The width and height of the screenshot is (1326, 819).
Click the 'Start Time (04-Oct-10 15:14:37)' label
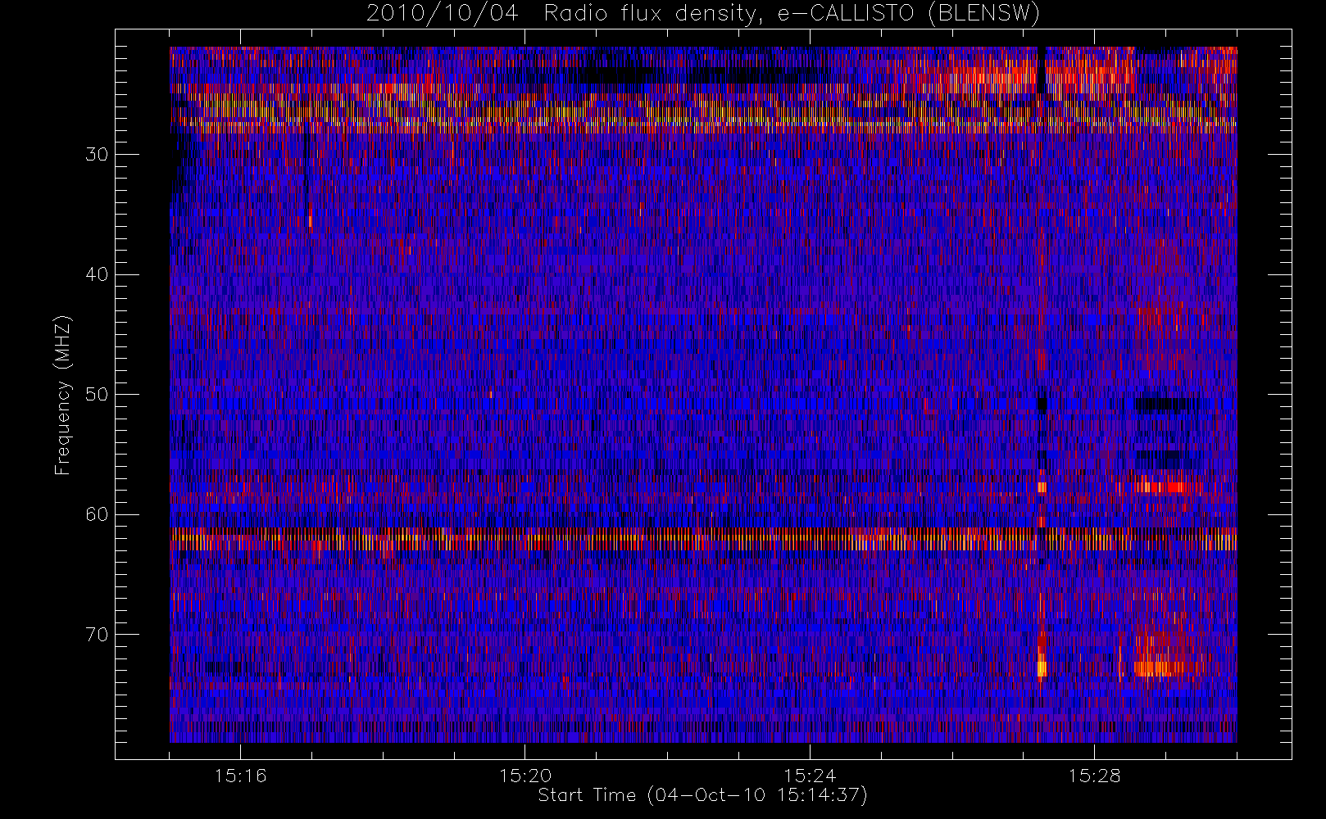702,795
